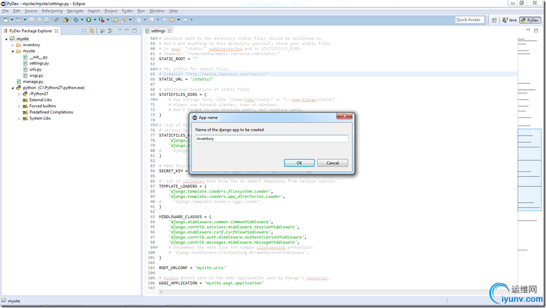Collapse the inner mysite folder node

tap(13, 51)
